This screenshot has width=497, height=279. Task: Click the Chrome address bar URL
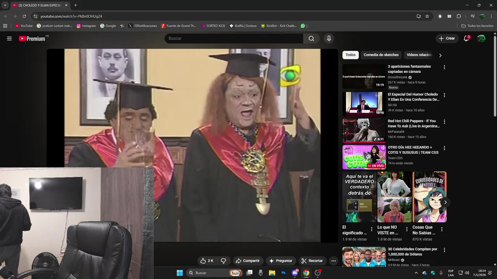point(71,16)
